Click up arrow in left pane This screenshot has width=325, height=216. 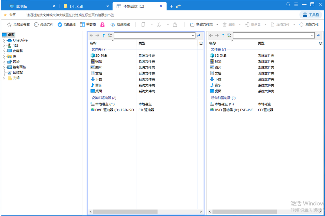(x=104, y=35)
